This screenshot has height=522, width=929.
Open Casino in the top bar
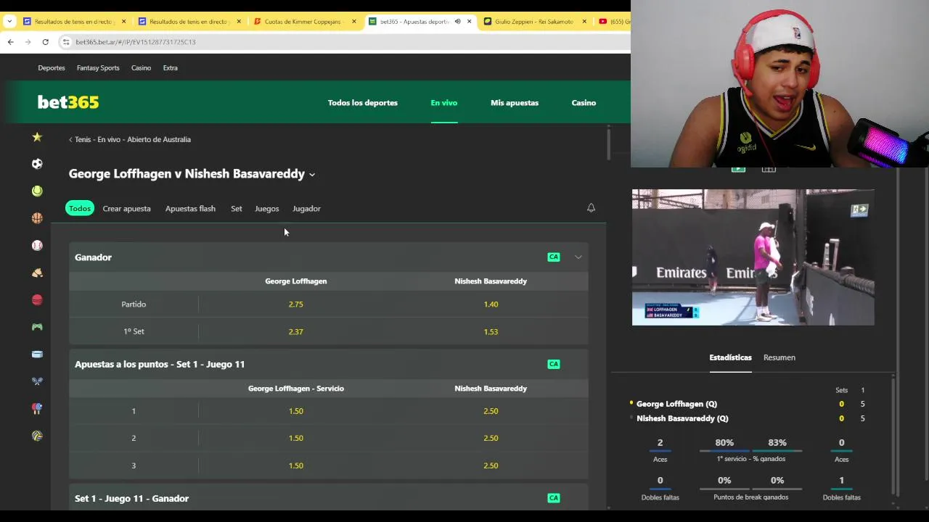click(x=141, y=67)
